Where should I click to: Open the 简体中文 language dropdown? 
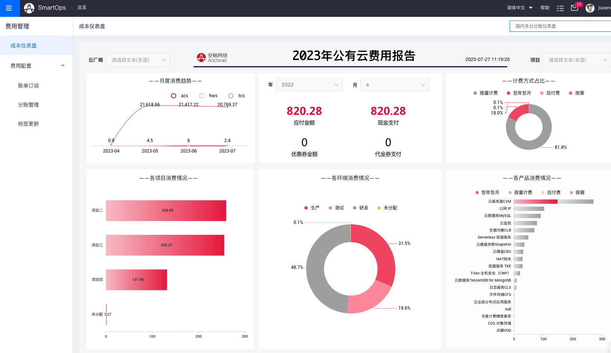click(x=520, y=8)
